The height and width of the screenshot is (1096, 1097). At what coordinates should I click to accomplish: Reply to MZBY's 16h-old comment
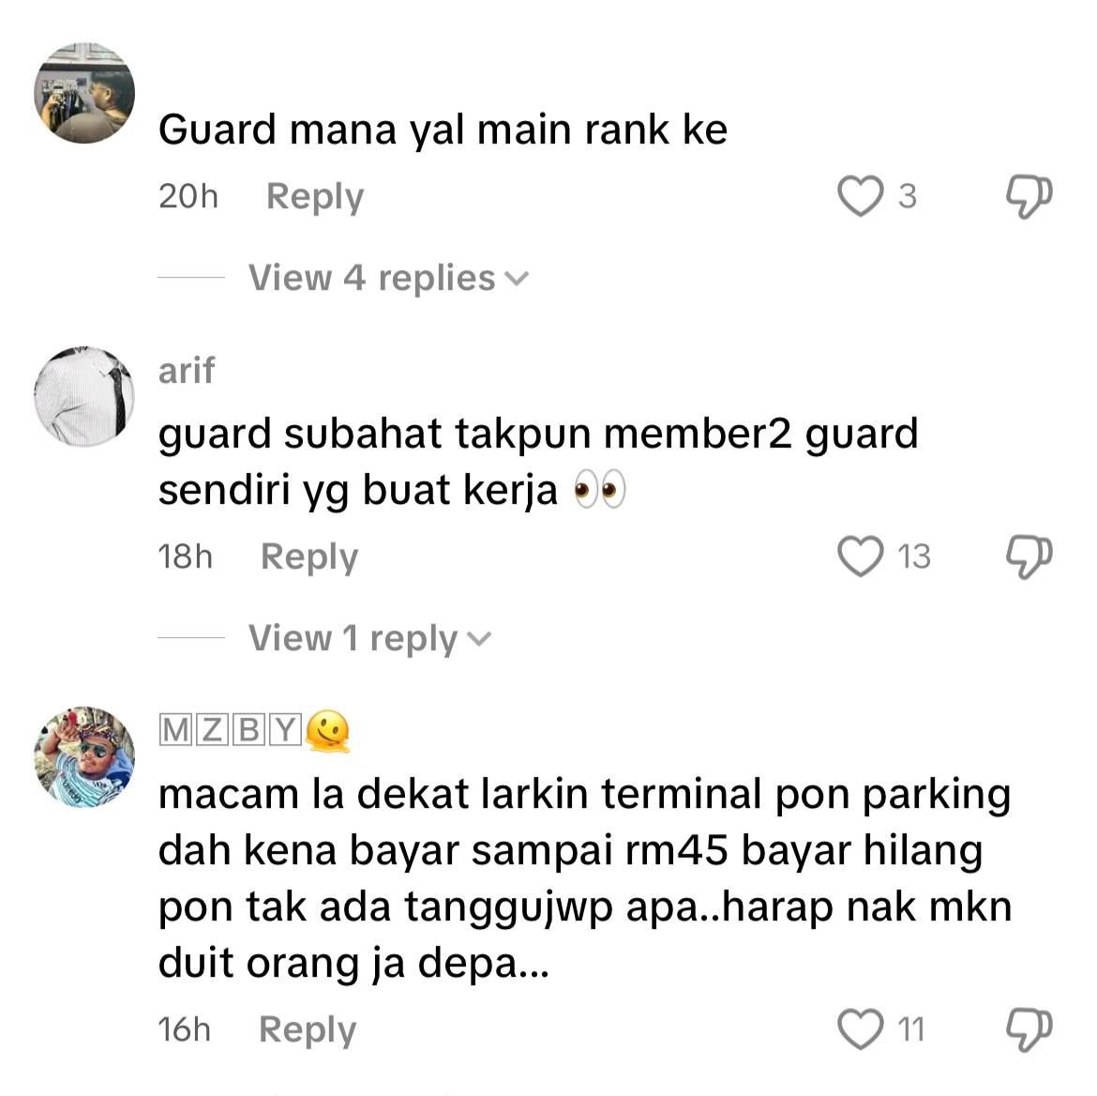pos(308,1030)
